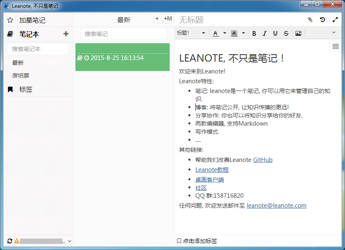This screenshot has width=345, height=250.
Task: Open the insert image tool
Action: pyautogui.click(x=298, y=33)
